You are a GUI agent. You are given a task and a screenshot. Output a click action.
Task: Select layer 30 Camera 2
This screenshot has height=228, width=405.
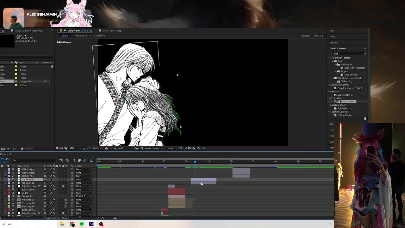26,196
